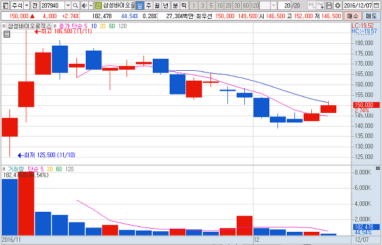This screenshot has height=245, width=382.
Task: Click the date field 2016/12/07
Action: pyautogui.click(x=358, y=5)
